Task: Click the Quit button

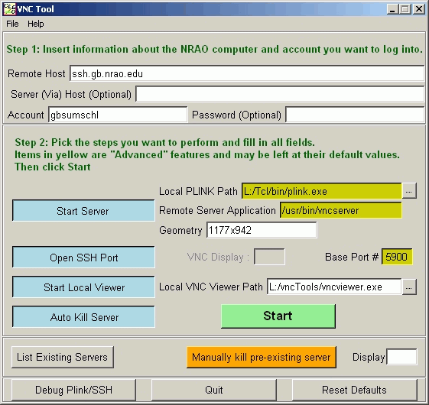Action: [x=214, y=390]
